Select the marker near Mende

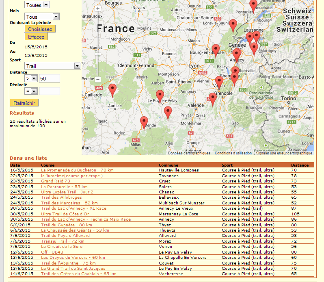[x=144, y=122]
